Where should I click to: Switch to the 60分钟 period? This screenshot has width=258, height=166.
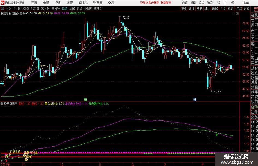(x=56, y=8)
